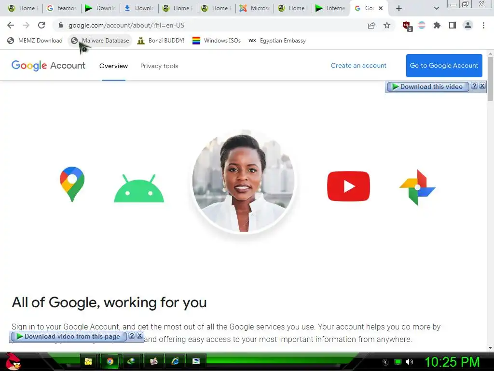
Task: Switch to the Download tab with blue arrow
Action: 139,8
